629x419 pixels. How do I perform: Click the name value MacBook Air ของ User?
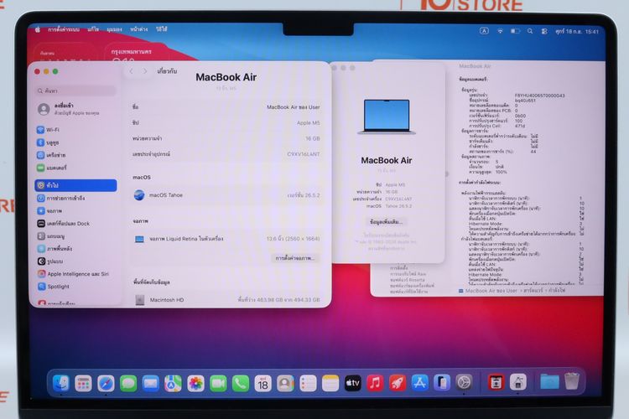(294, 107)
